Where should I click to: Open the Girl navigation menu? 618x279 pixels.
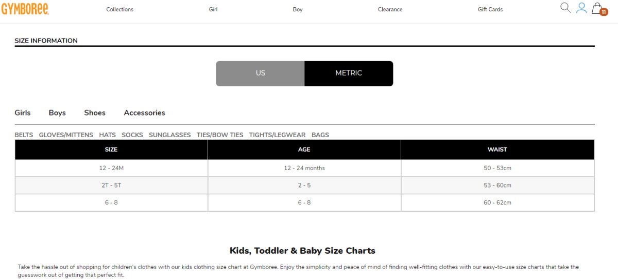point(213,9)
